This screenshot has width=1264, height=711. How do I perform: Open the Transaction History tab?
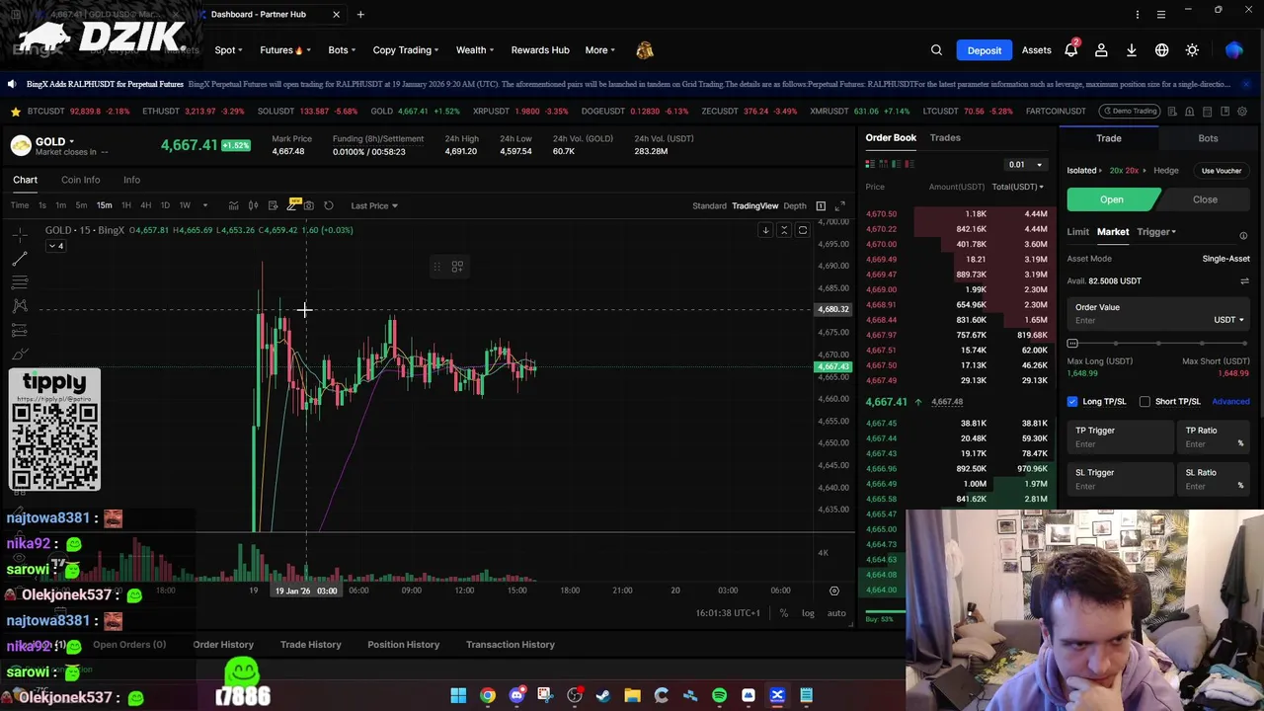click(511, 645)
